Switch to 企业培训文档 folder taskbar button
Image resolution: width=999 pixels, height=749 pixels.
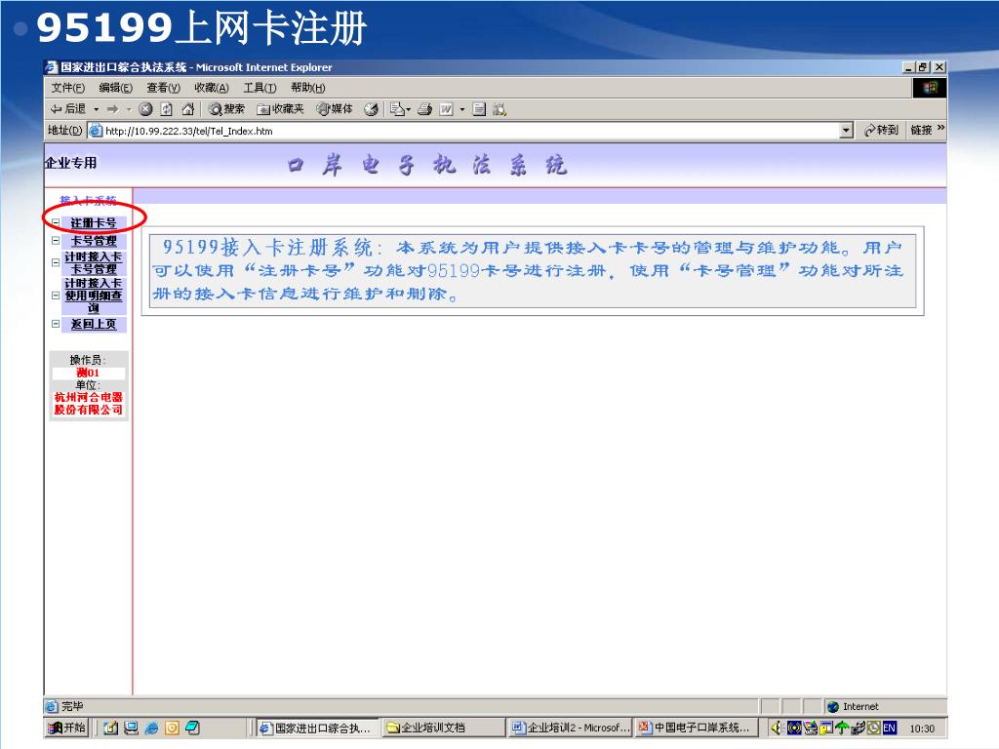pyautogui.click(x=443, y=728)
